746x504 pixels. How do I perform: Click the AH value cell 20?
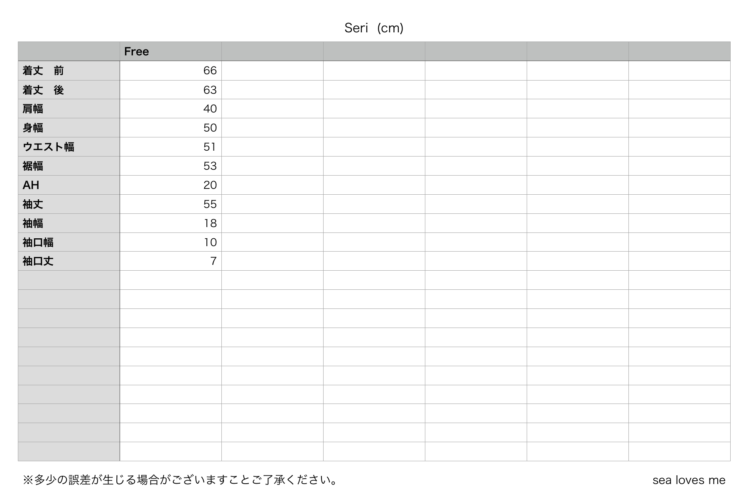[171, 185]
